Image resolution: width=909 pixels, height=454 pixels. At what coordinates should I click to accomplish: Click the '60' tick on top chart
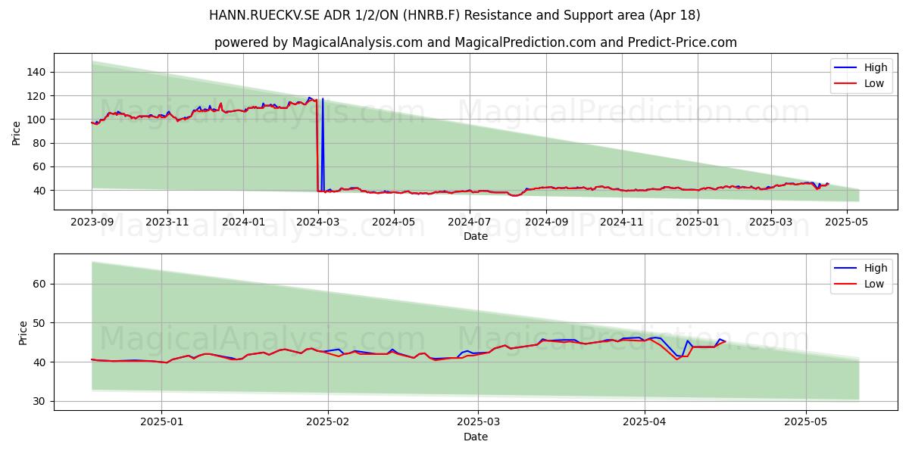pyautogui.click(x=40, y=166)
